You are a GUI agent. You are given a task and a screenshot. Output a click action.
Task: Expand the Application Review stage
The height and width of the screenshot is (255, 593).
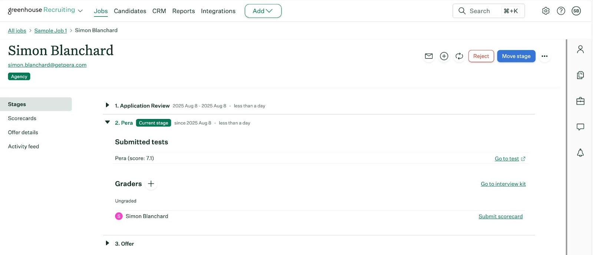pos(107,105)
